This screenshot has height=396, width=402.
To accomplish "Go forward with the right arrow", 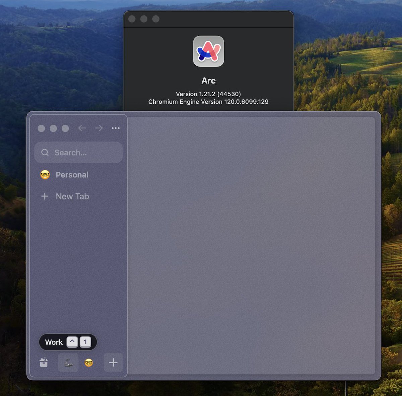I will (x=99, y=128).
